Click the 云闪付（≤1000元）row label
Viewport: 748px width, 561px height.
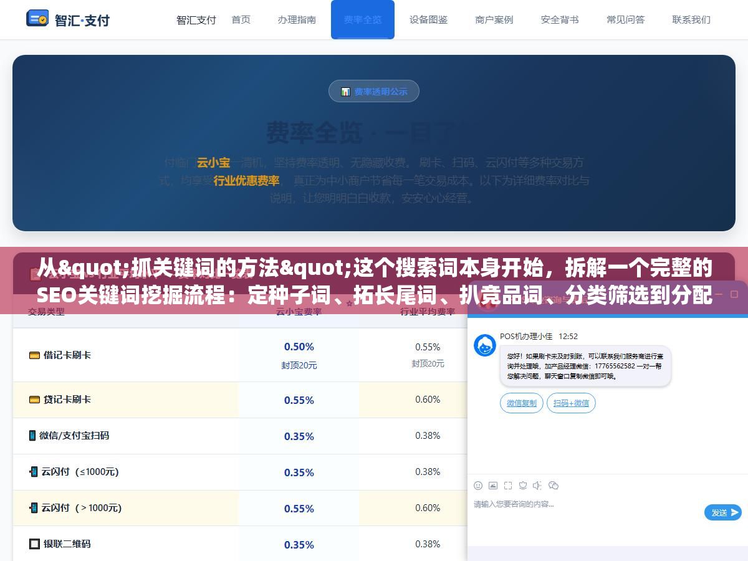80,472
